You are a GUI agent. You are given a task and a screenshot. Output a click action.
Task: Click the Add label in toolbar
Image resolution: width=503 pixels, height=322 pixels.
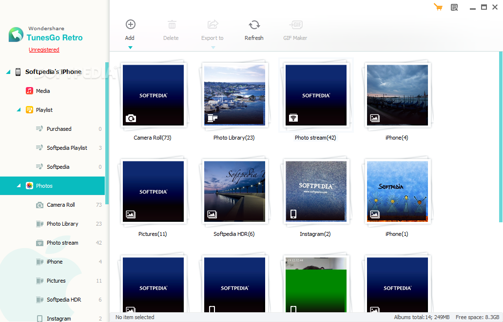click(x=130, y=38)
